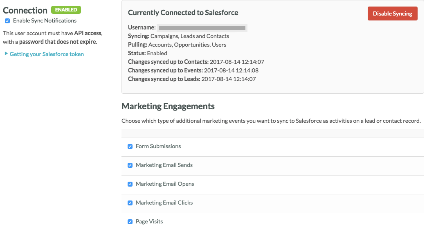
Task: Uncheck the Marketing Email Sends checkbox
Action: 130,165
